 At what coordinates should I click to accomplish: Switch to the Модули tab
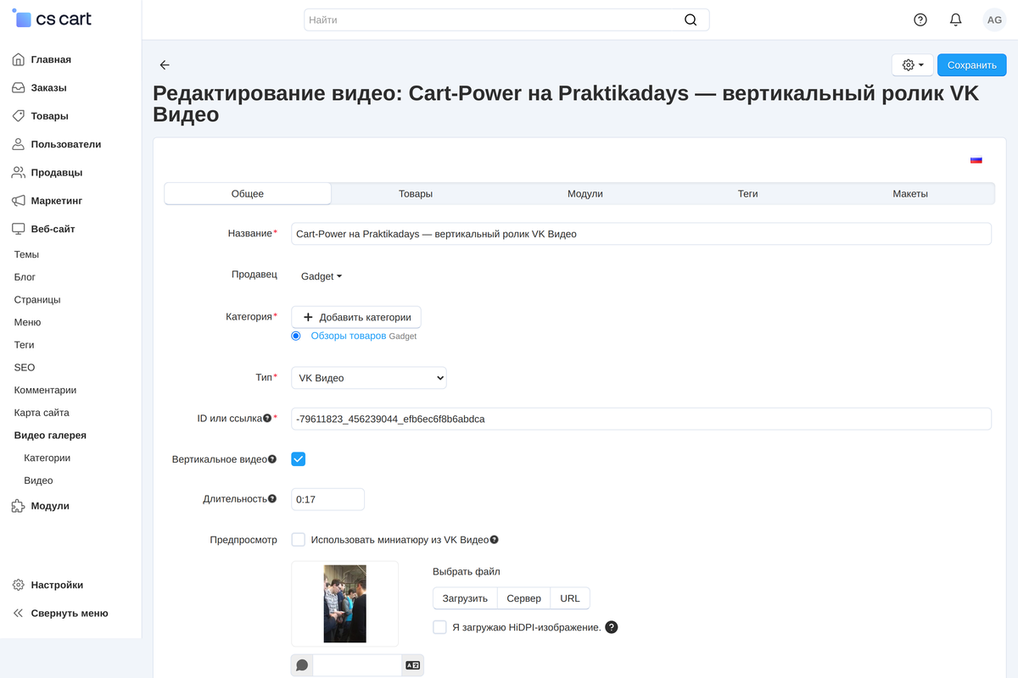coord(585,194)
